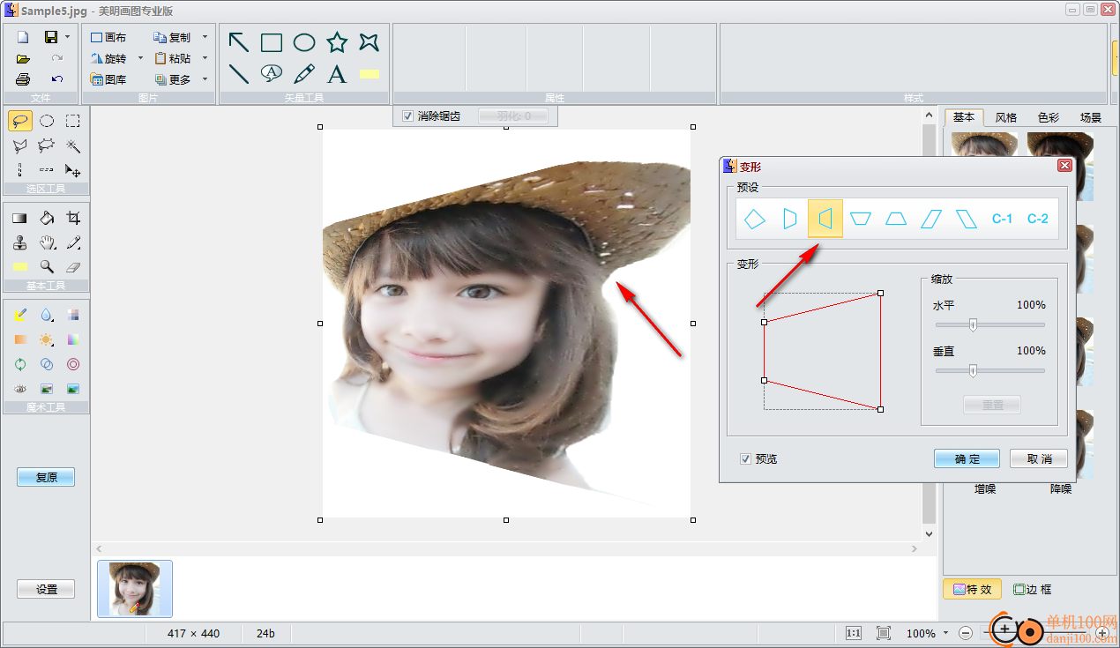
Task: Select the magnifier zoom tool
Action: [47, 266]
